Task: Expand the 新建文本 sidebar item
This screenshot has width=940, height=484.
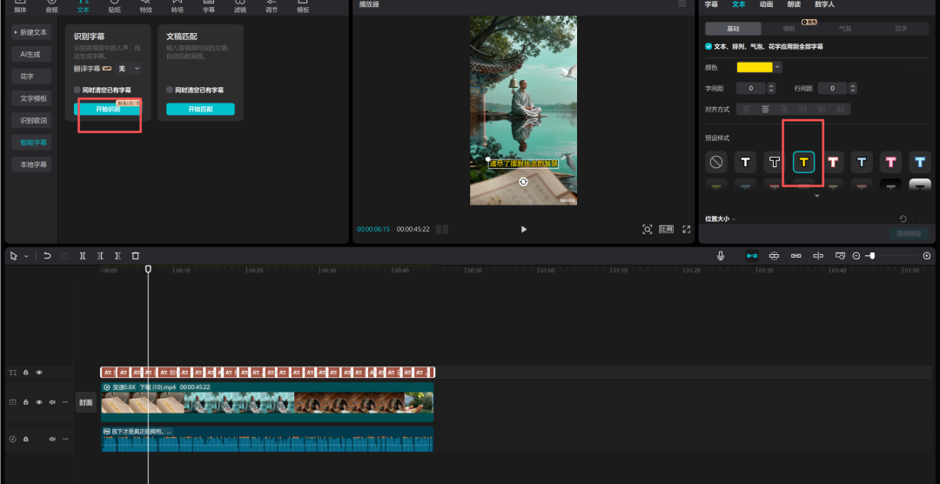Action: click(31, 32)
